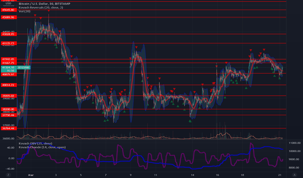303x178 pixels.
Task: Select the Kovach Reversals indicator legend
Action: click(x=41, y=7)
